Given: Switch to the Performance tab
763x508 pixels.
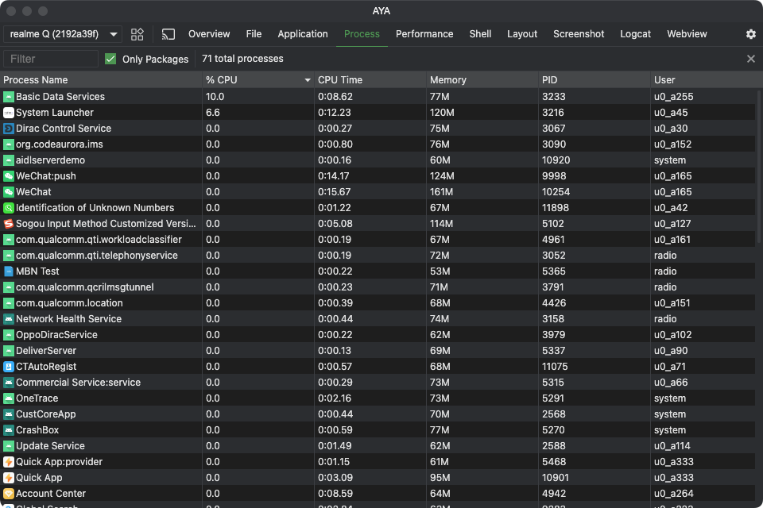Looking at the screenshot, I should [424, 34].
